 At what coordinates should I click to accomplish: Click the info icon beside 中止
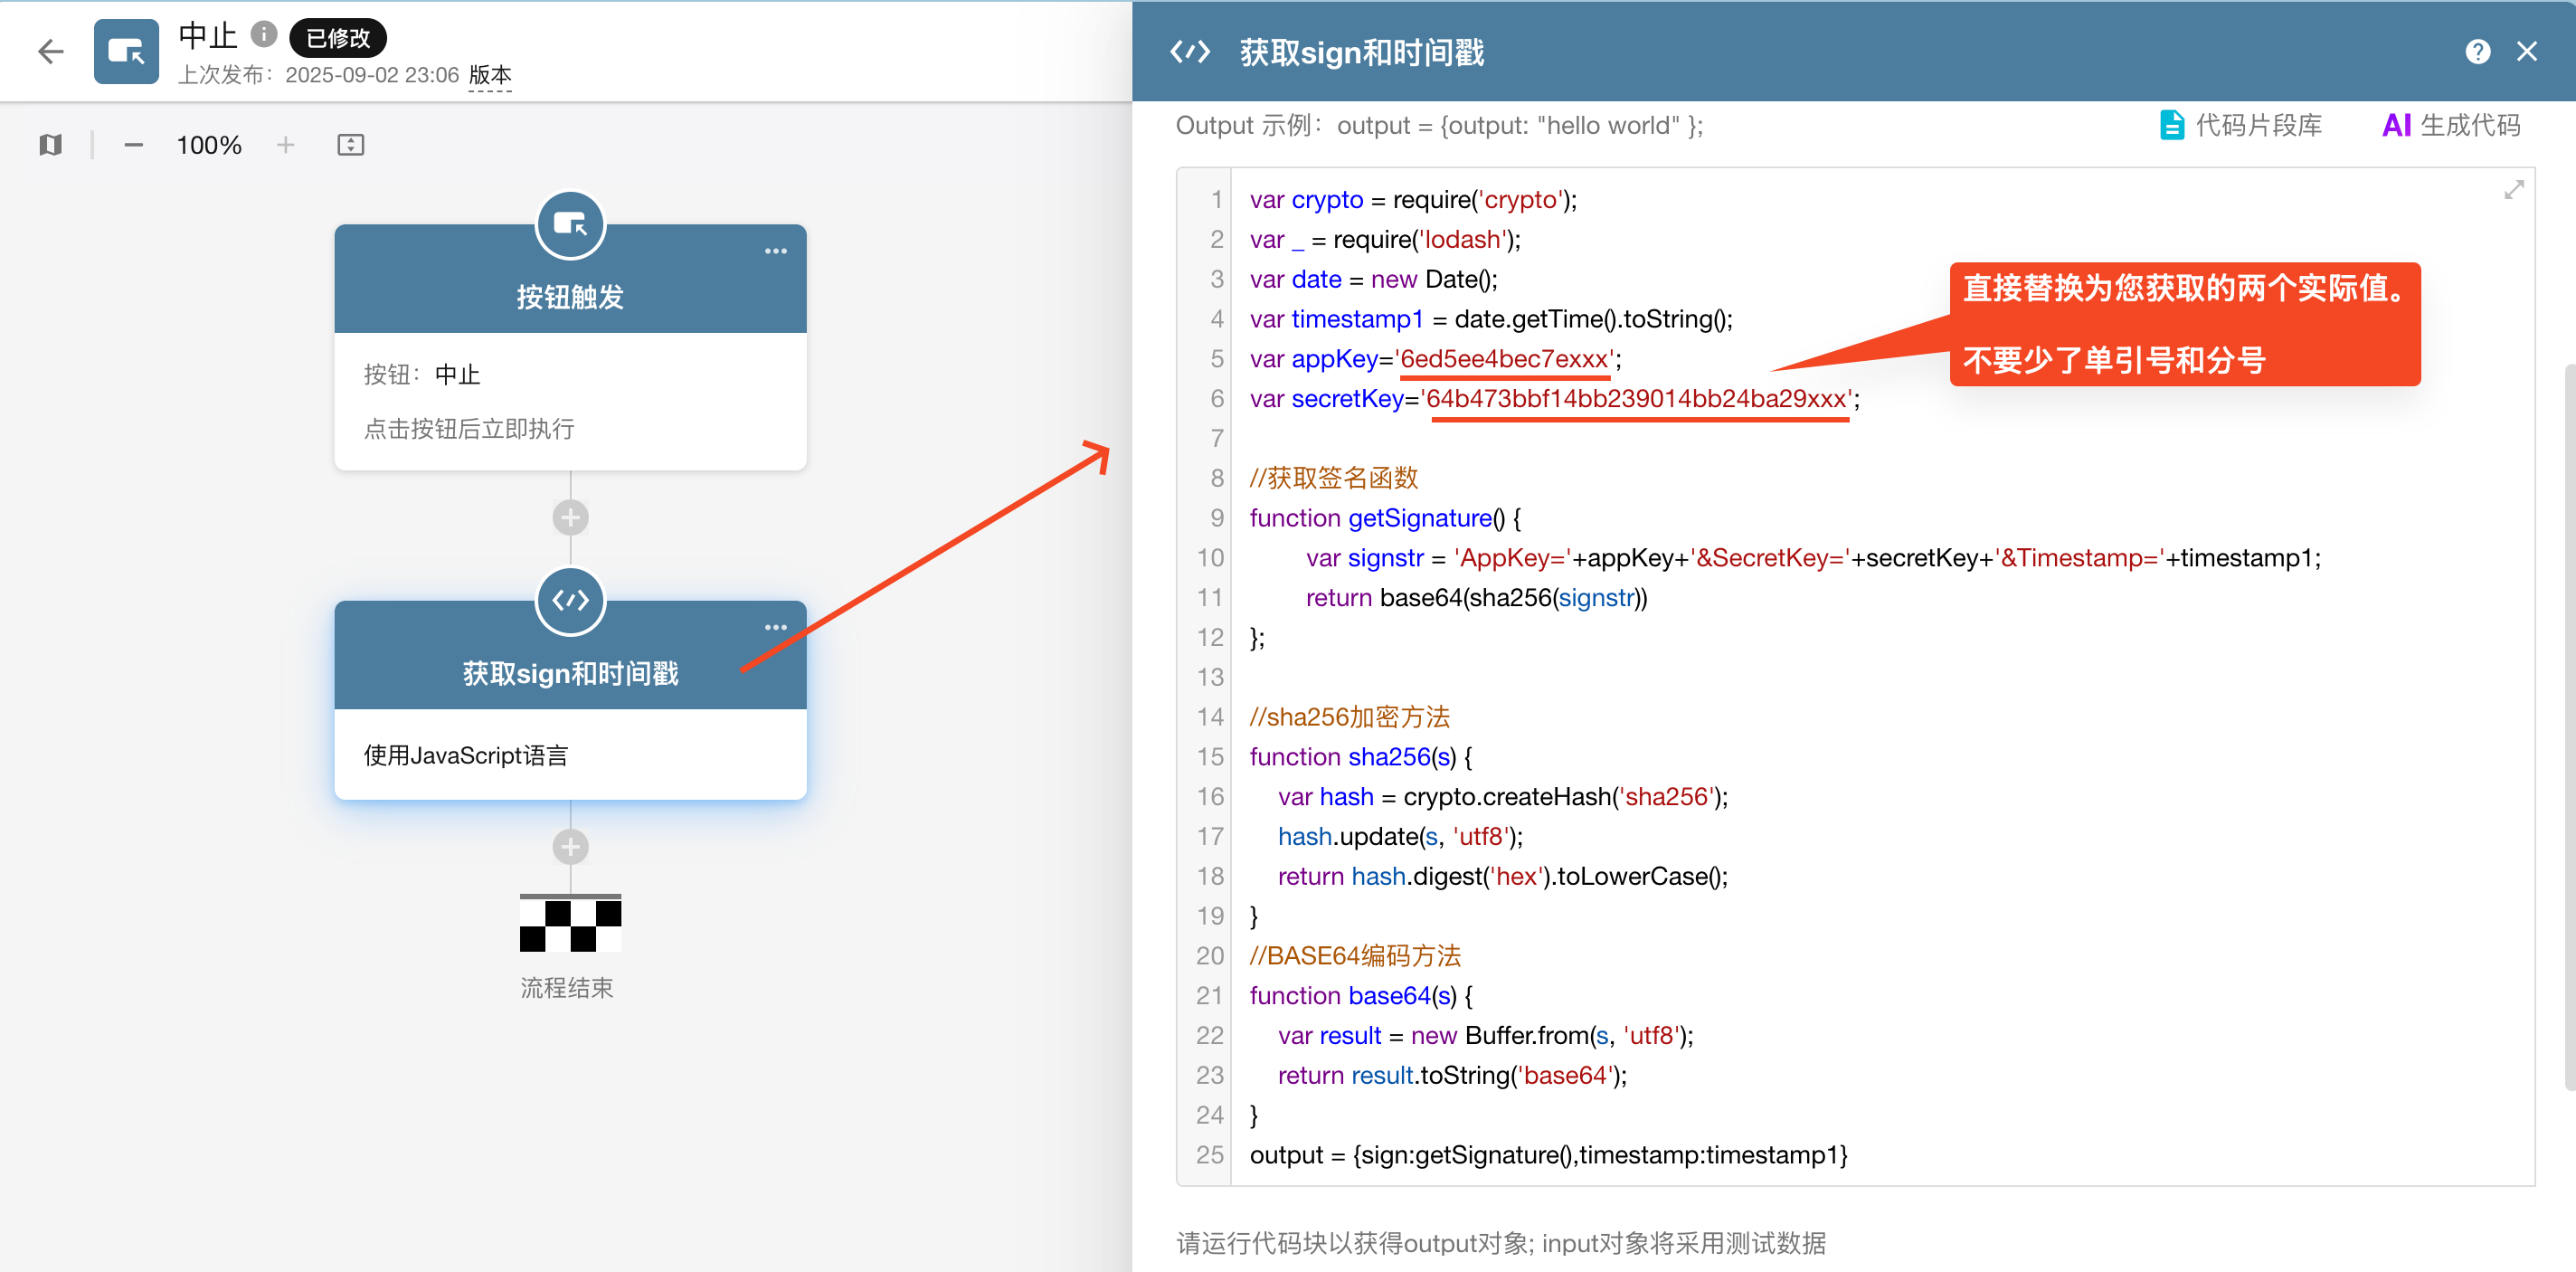pyautogui.click(x=263, y=35)
